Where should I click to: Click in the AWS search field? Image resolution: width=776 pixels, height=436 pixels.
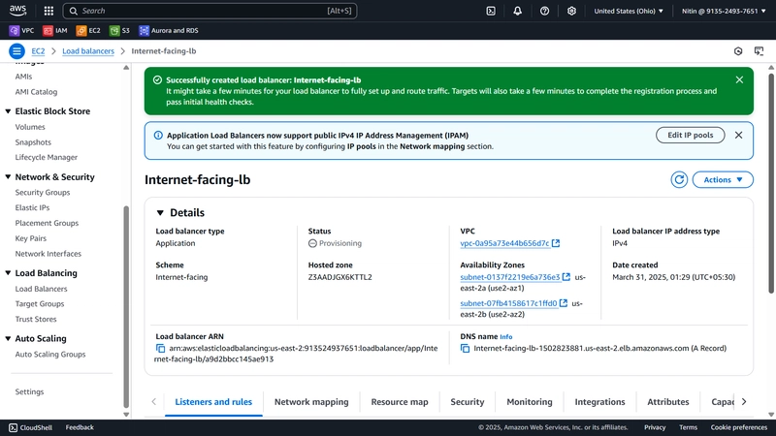pos(210,11)
